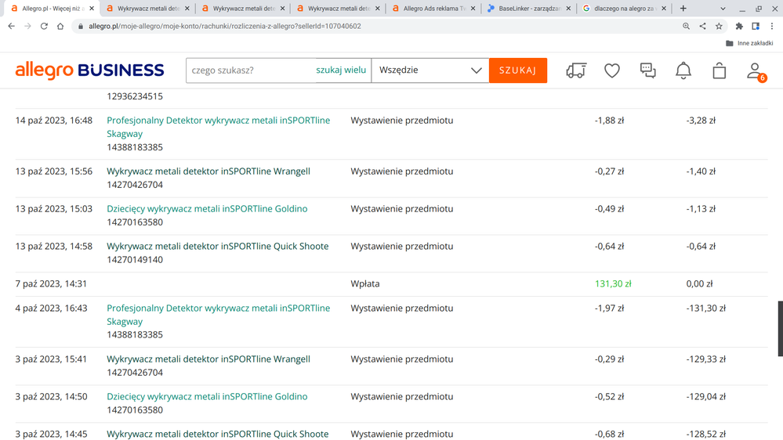Open Inne zakładki bookmarks folder

click(x=749, y=43)
